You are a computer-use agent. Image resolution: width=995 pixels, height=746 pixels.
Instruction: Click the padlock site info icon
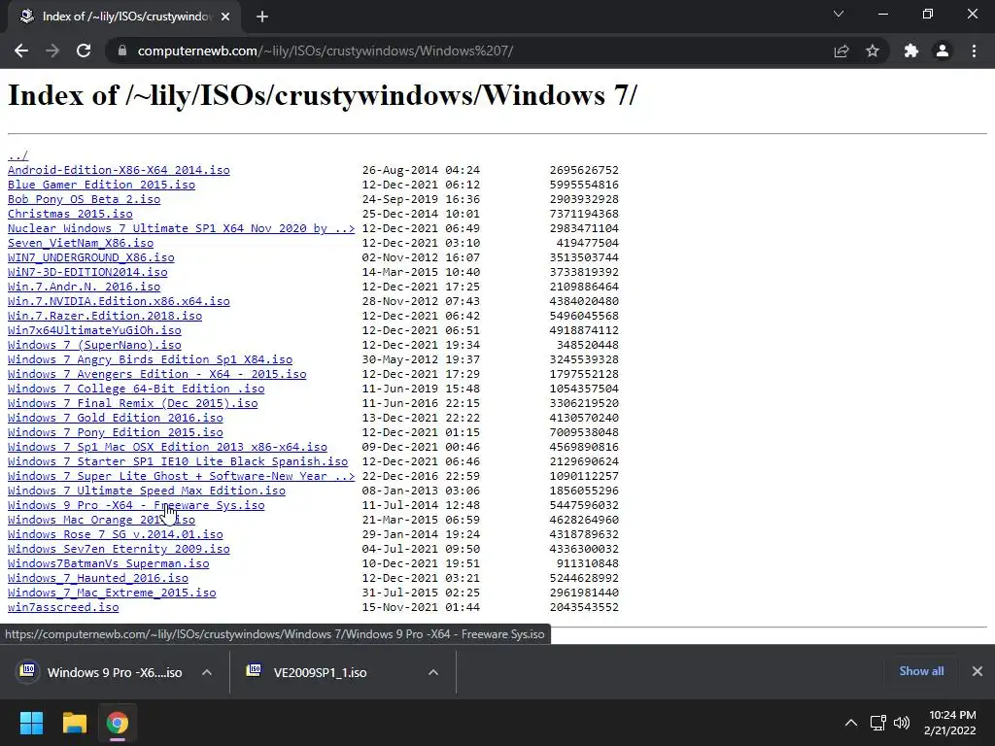(x=122, y=51)
